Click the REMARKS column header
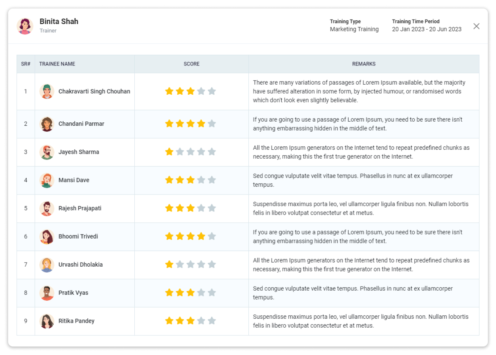This screenshot has height=355, width=496. click(x=364, y=64)
